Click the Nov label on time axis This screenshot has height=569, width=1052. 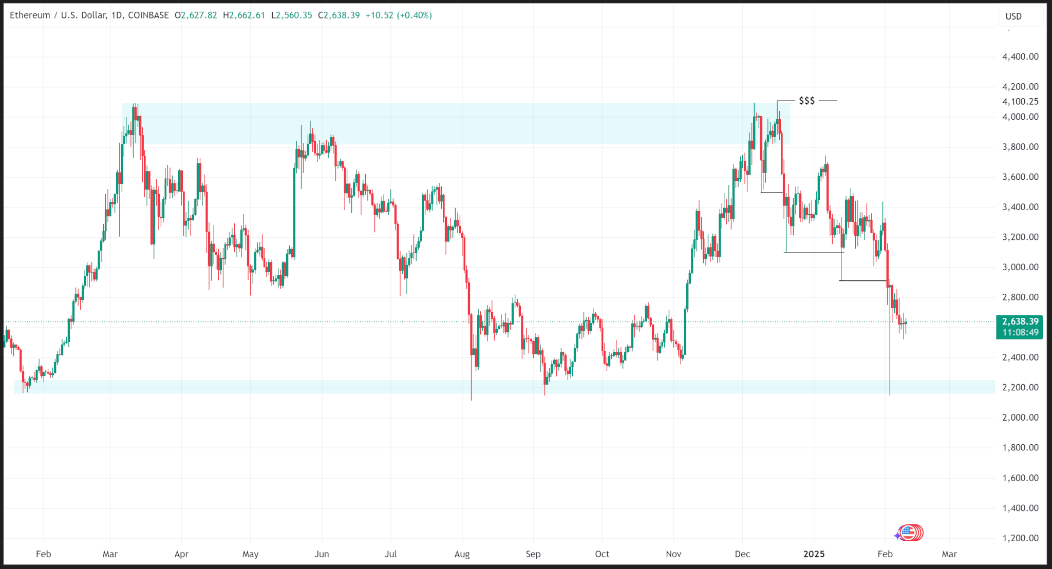[673, 554]
